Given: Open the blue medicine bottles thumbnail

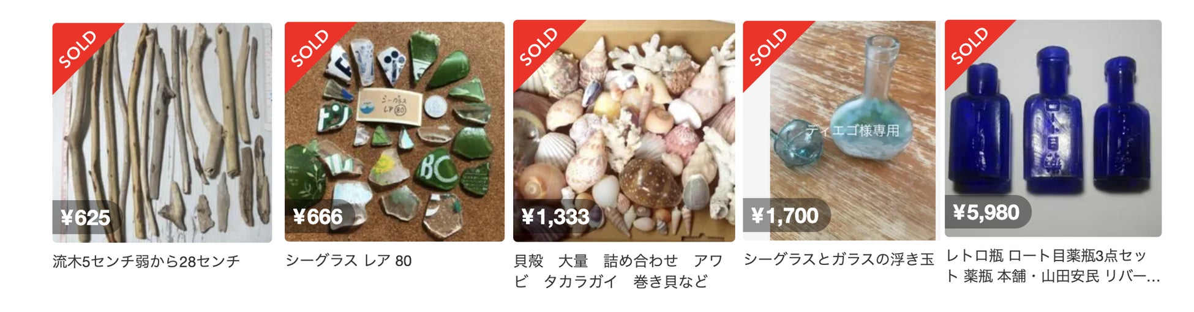Looking at the screenshot, I should [x=1053, y=128].
